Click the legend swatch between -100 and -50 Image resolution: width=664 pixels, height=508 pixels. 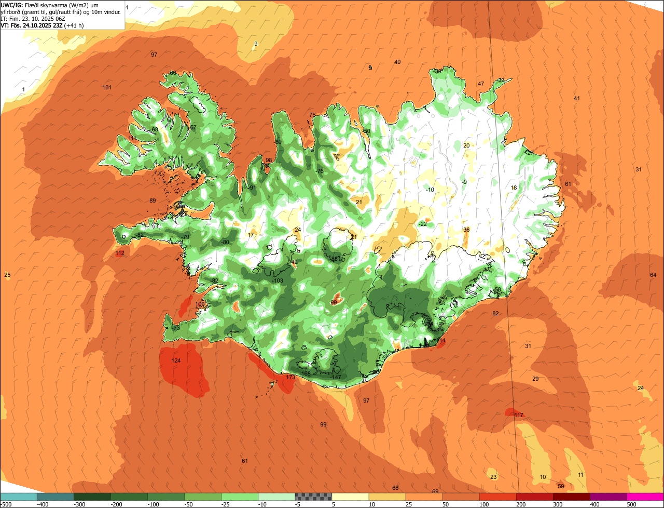(165, 496)
